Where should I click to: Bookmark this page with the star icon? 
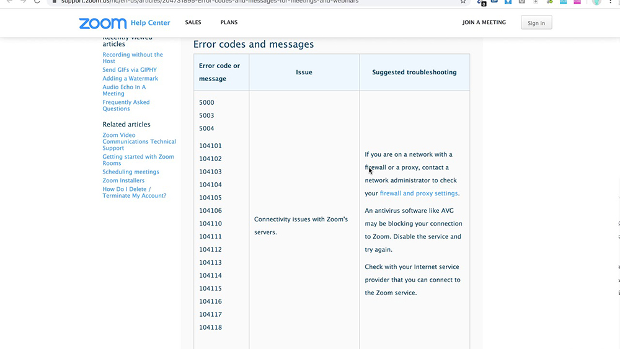(463, 2)
